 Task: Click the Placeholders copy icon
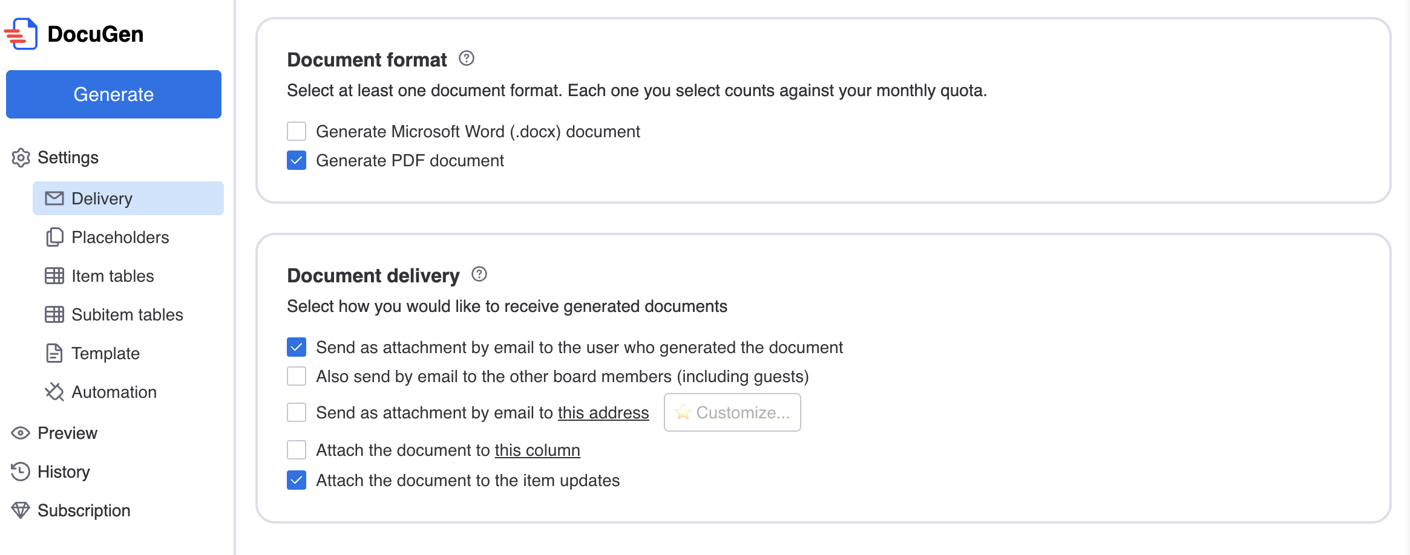54,237
